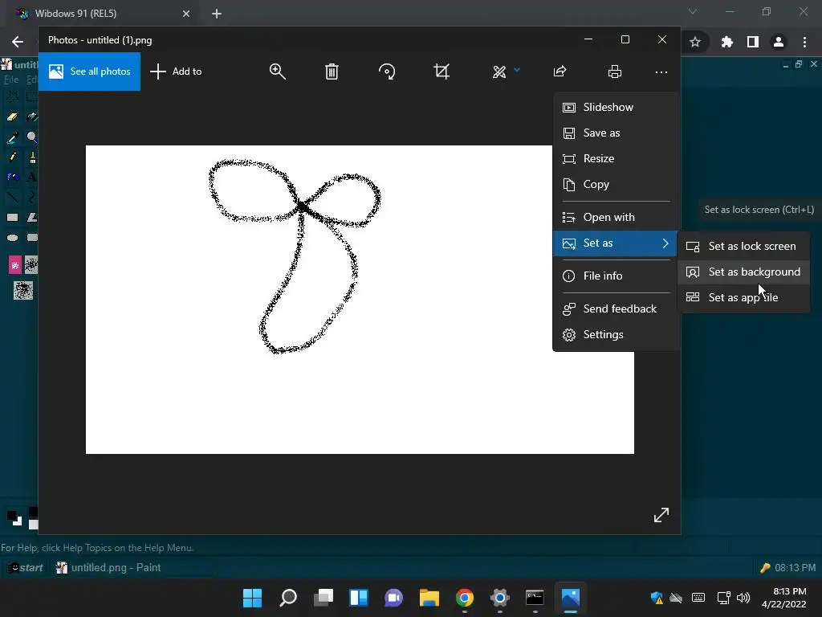This screenshot has height=617, width=822.
Task: Expand the Set as submenu chevron
Action: pos(665,243)
